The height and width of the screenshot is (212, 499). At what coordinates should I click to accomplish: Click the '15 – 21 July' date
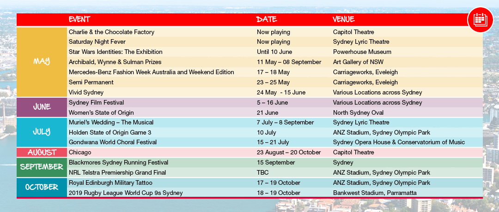pos(273,142)
